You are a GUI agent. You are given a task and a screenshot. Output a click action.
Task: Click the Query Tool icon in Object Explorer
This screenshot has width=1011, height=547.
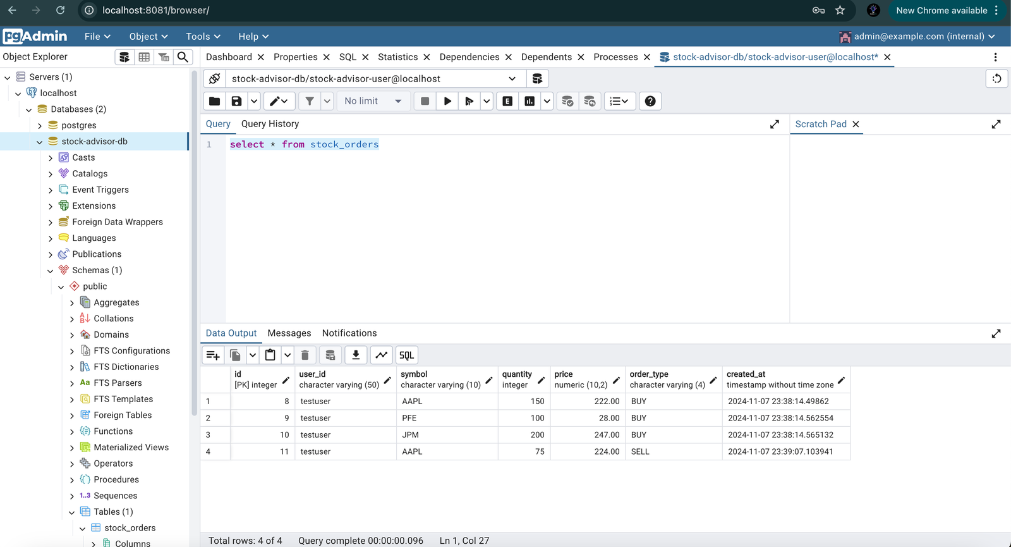[x=124, y=57]
